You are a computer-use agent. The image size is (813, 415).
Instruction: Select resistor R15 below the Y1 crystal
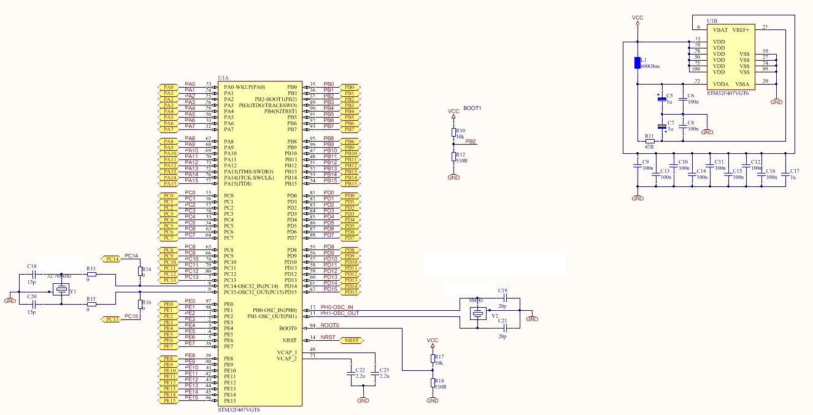pos(91,304)
